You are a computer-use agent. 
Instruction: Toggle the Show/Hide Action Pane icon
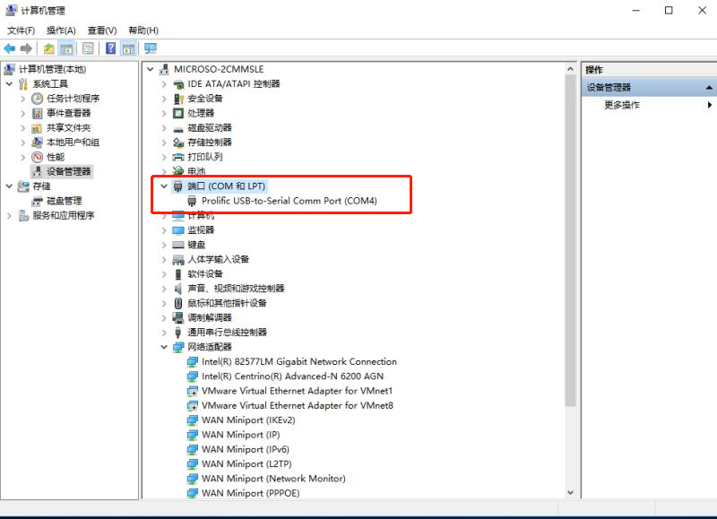(128, 48)
